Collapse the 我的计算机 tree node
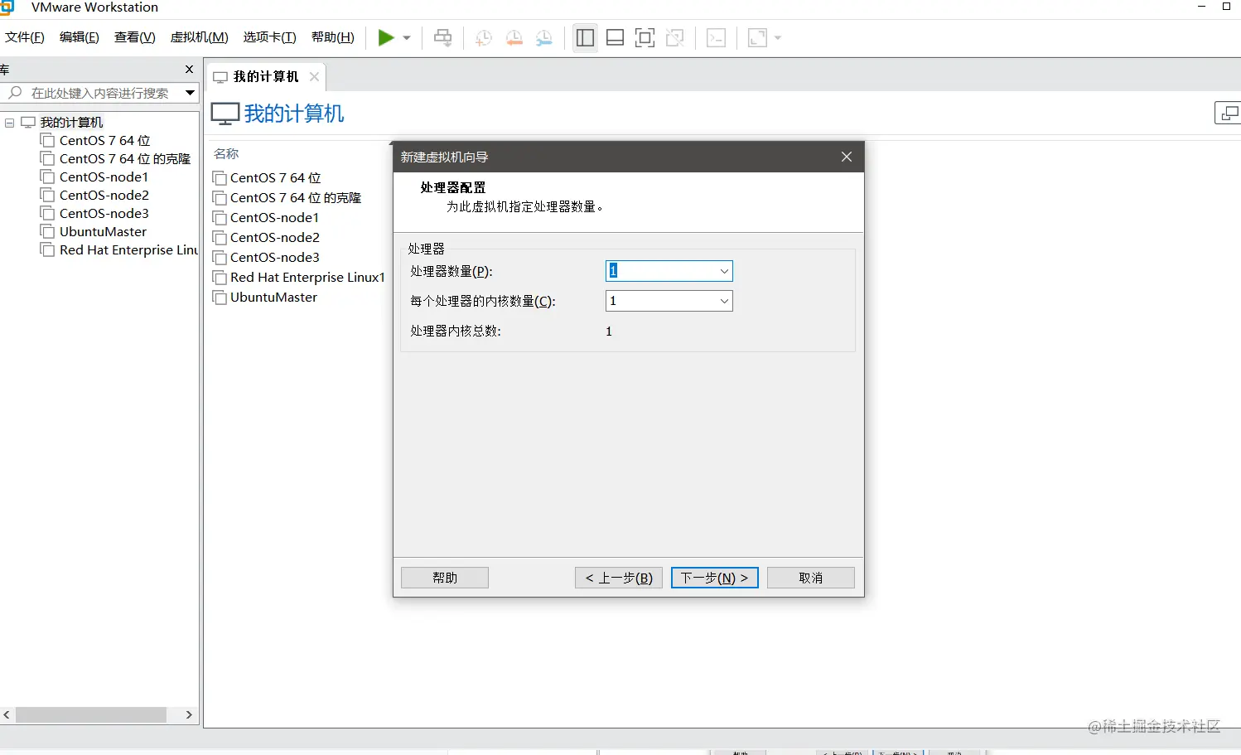1241x755 pixels. 10,123
